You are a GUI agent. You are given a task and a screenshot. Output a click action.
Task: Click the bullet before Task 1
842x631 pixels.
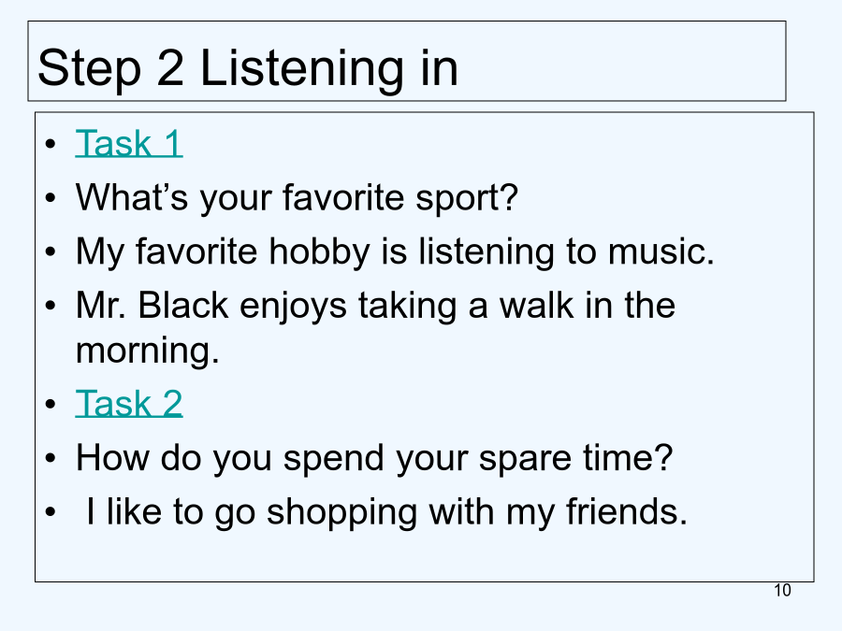pyautogui.click(x=51, y=144)
